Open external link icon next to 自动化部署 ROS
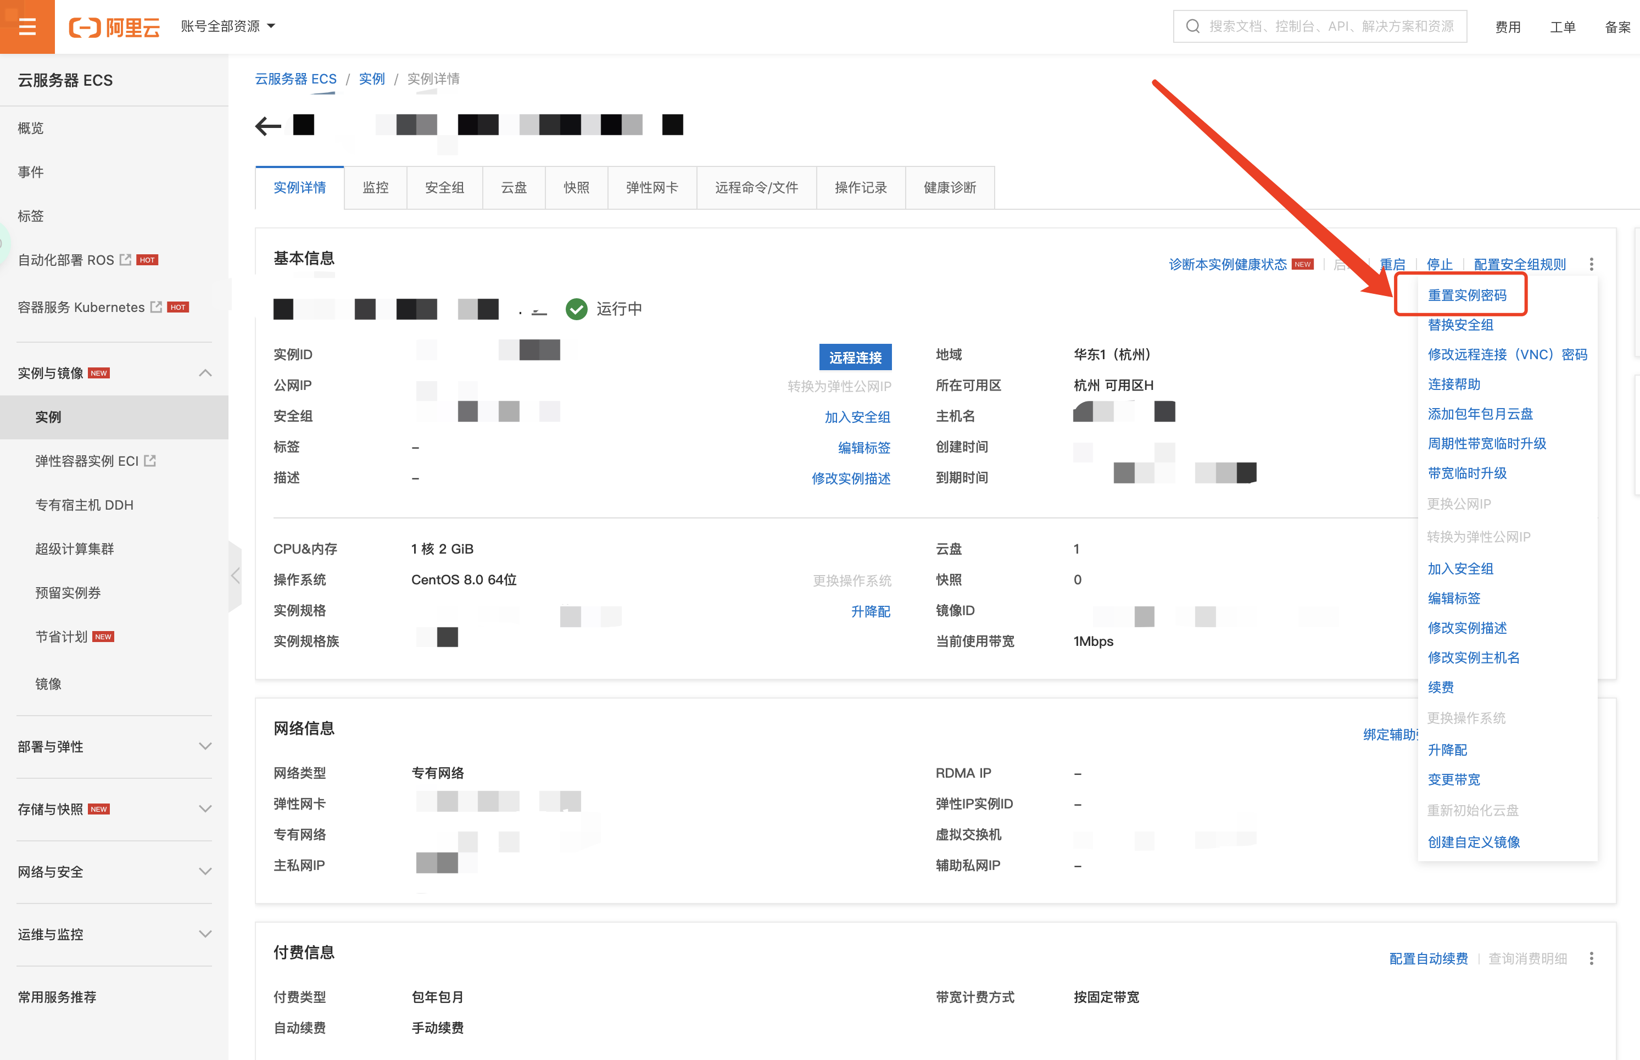Screen dimensions: 1640x1060 point(125,259)
